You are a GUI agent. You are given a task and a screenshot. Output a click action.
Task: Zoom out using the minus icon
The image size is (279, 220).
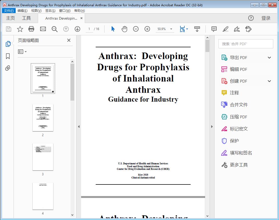136,29
